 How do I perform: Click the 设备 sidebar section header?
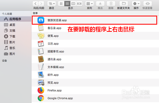coord(5,61)
